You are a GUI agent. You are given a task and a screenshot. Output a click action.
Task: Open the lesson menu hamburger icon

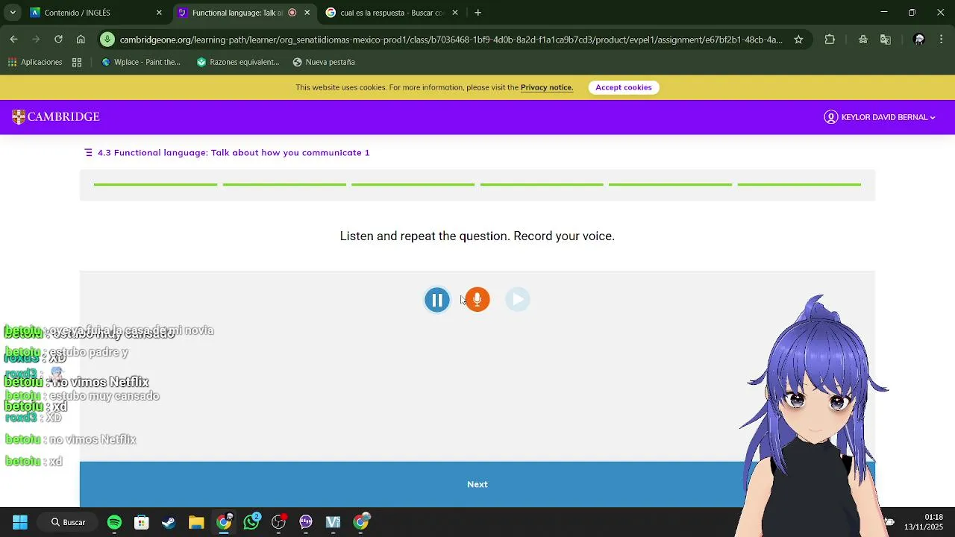[x=89, y=153]
